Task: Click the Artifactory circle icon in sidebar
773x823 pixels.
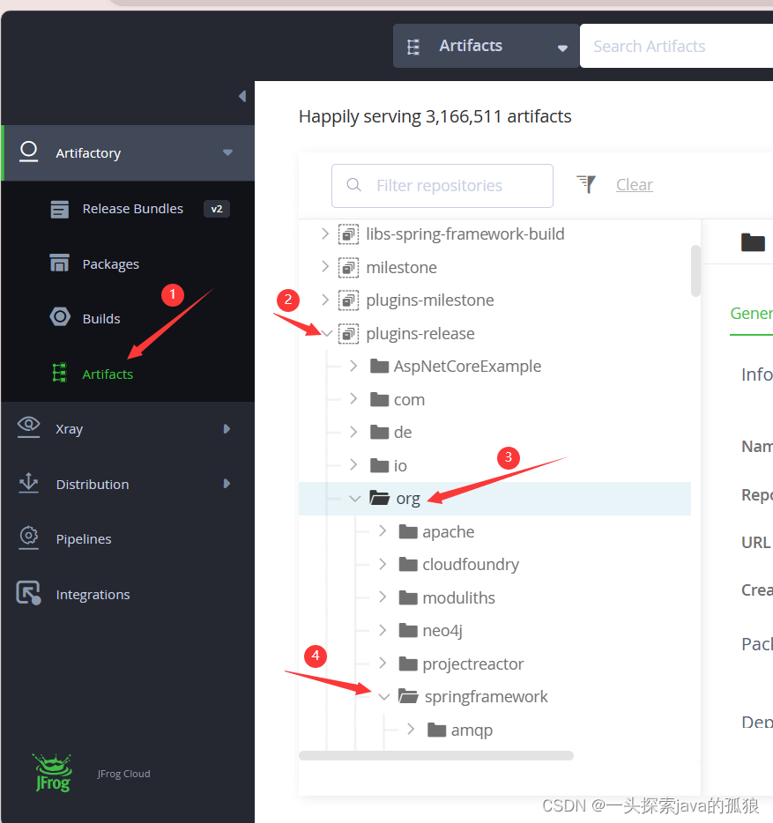Action: [28, 152]
